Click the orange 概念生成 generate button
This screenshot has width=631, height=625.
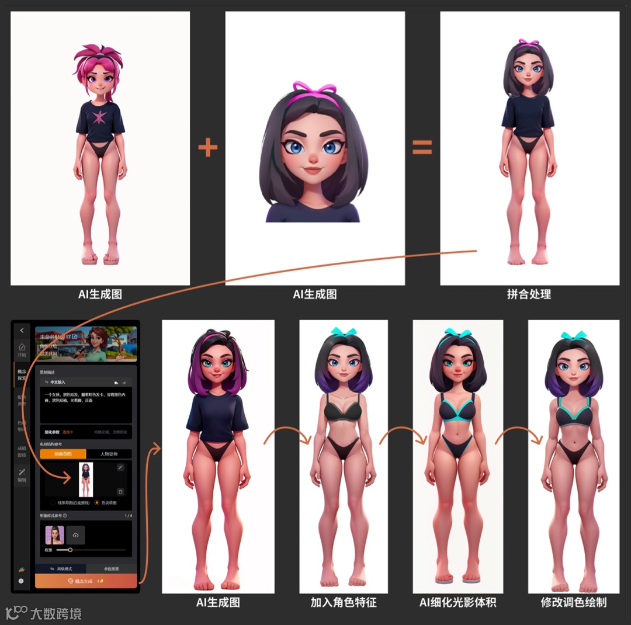86,581
